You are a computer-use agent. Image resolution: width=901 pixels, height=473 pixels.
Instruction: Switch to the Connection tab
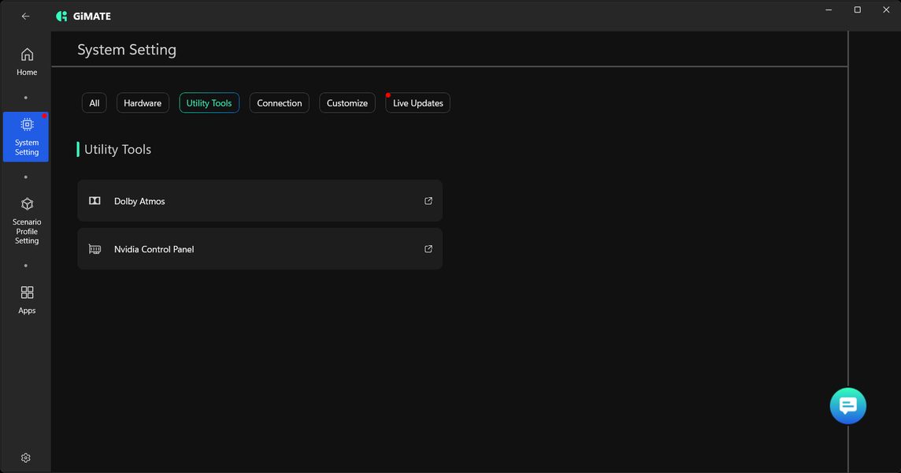pyautogui.click(x=280, y=103)
